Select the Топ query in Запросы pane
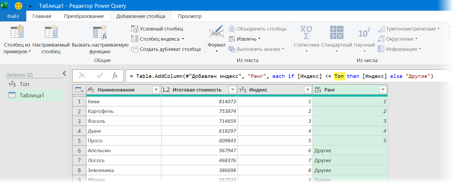The width and height of the screenshot is (453, 183). click(x=35, y=84)
